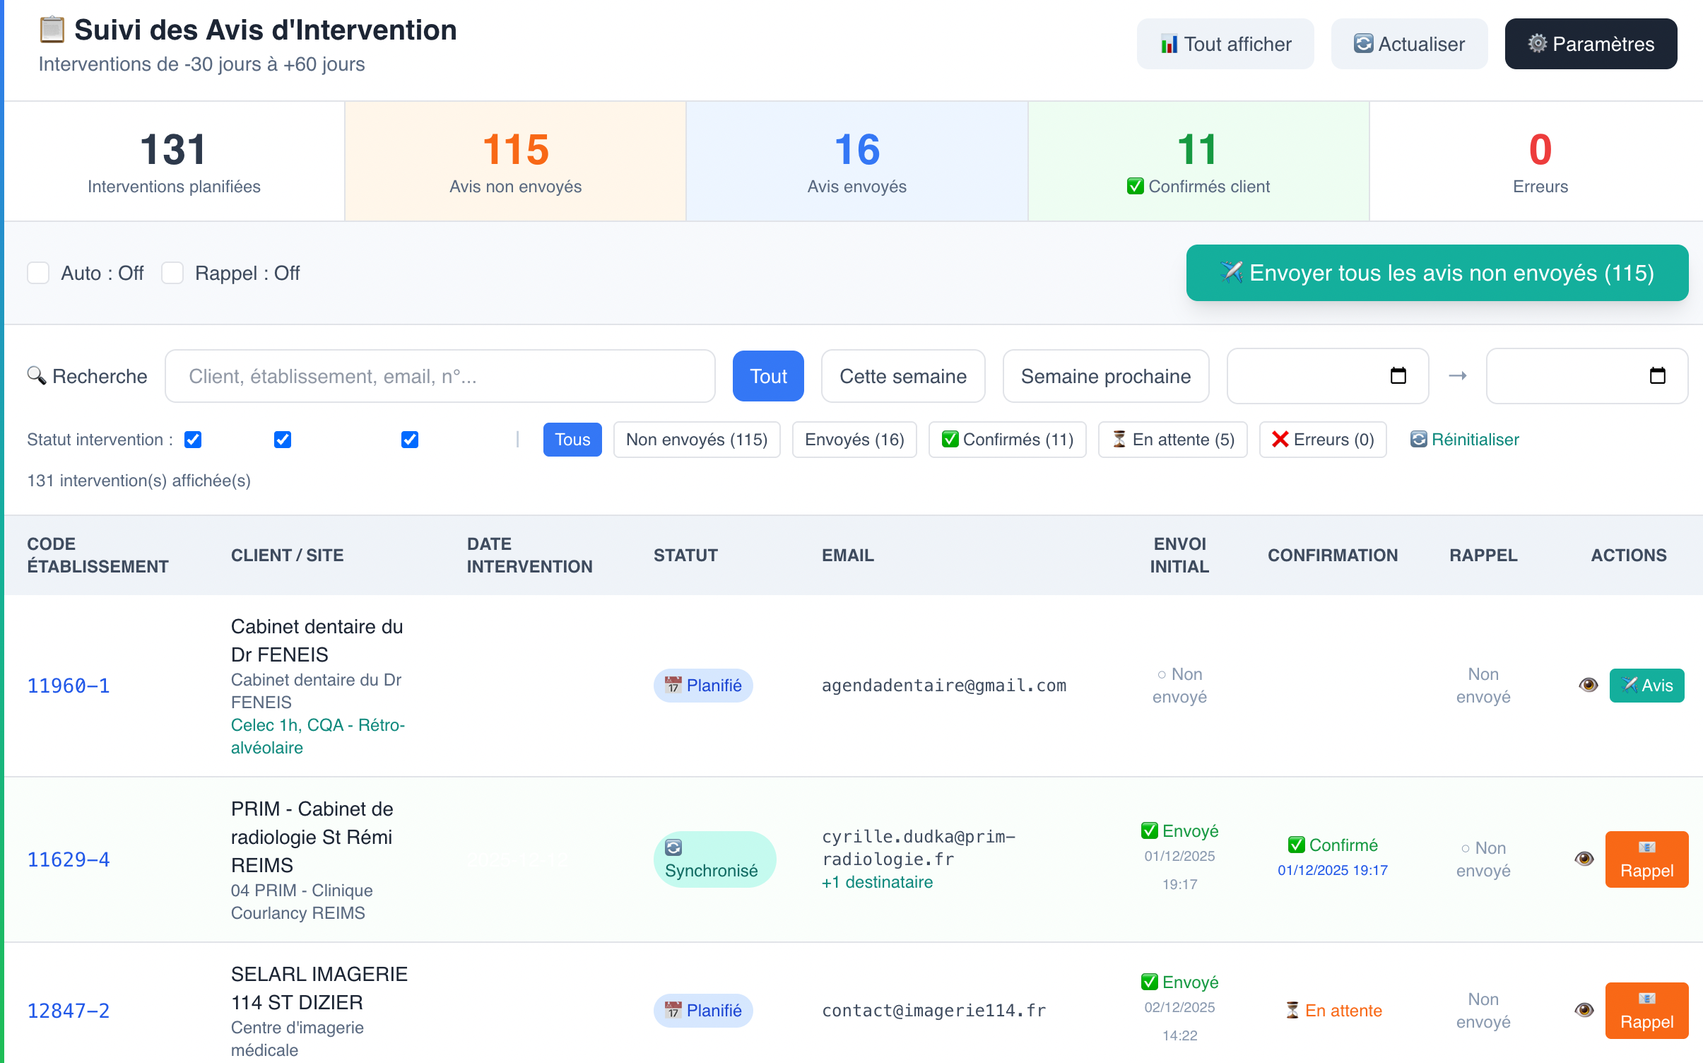Open the end date picker field
The width and height of the screenshot is (1703, 1063).
[1586, 376]
